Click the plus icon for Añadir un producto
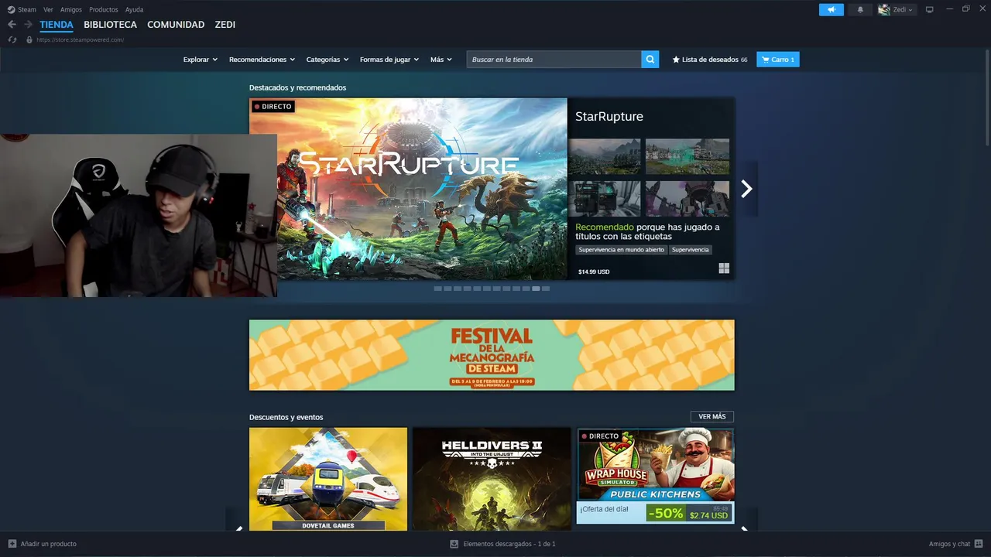The width and height of the screenshot is (991, 557). [x=12, y=544]
